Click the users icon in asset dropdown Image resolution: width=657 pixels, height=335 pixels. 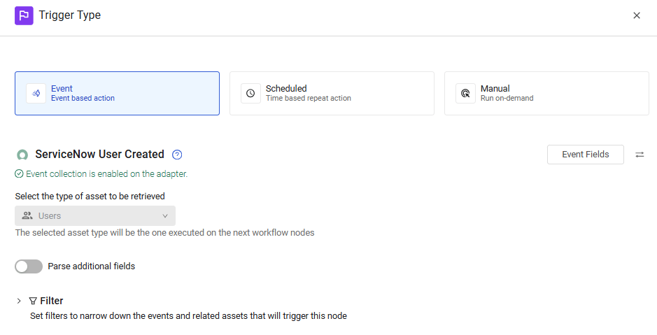tap(27, 215)
